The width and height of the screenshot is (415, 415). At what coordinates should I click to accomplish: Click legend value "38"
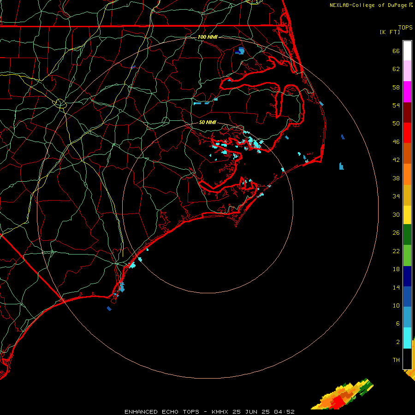click(x=396, y=178)
